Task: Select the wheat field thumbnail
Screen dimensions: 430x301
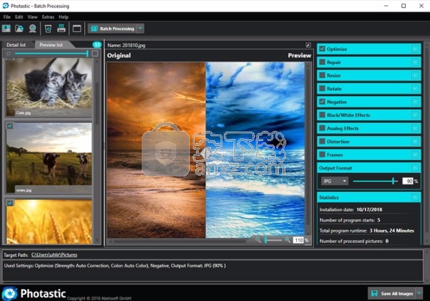Action: click(x=49, y=222)
